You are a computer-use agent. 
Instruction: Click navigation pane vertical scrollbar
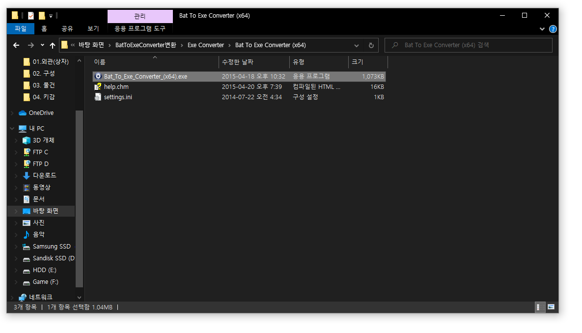[x=79, y=198]
